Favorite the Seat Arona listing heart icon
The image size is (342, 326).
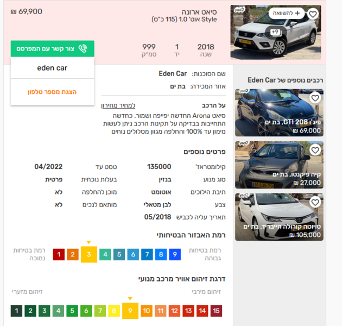pyautogui.click(x=313, y=14)
